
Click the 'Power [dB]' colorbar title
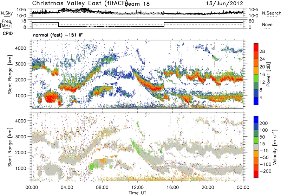(x=268, y=74)
